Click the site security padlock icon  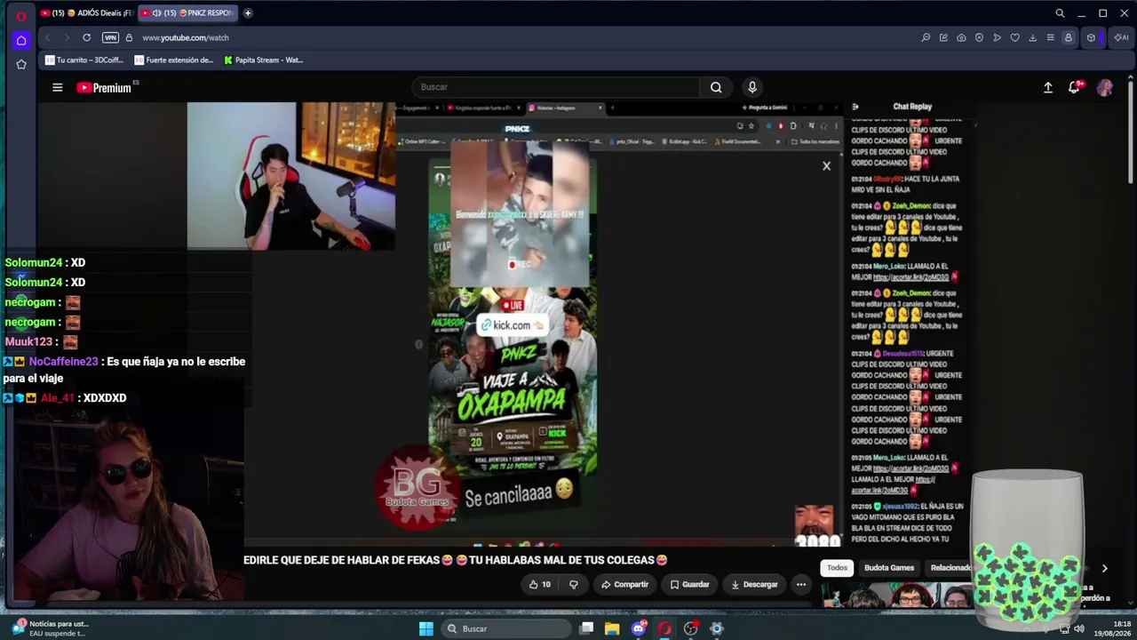[x=129, y=37]
